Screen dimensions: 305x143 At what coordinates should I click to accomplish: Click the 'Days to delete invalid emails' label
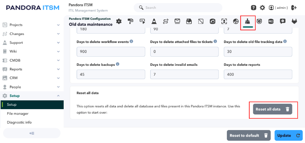[174, 65]
